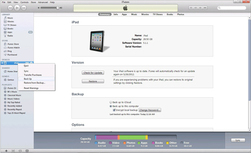Click the Apps library icon
This screenshot has height=153, width=251.
pos(5,32)
